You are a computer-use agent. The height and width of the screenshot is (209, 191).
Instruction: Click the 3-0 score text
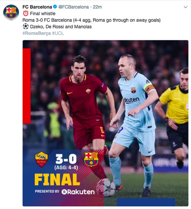66,159
